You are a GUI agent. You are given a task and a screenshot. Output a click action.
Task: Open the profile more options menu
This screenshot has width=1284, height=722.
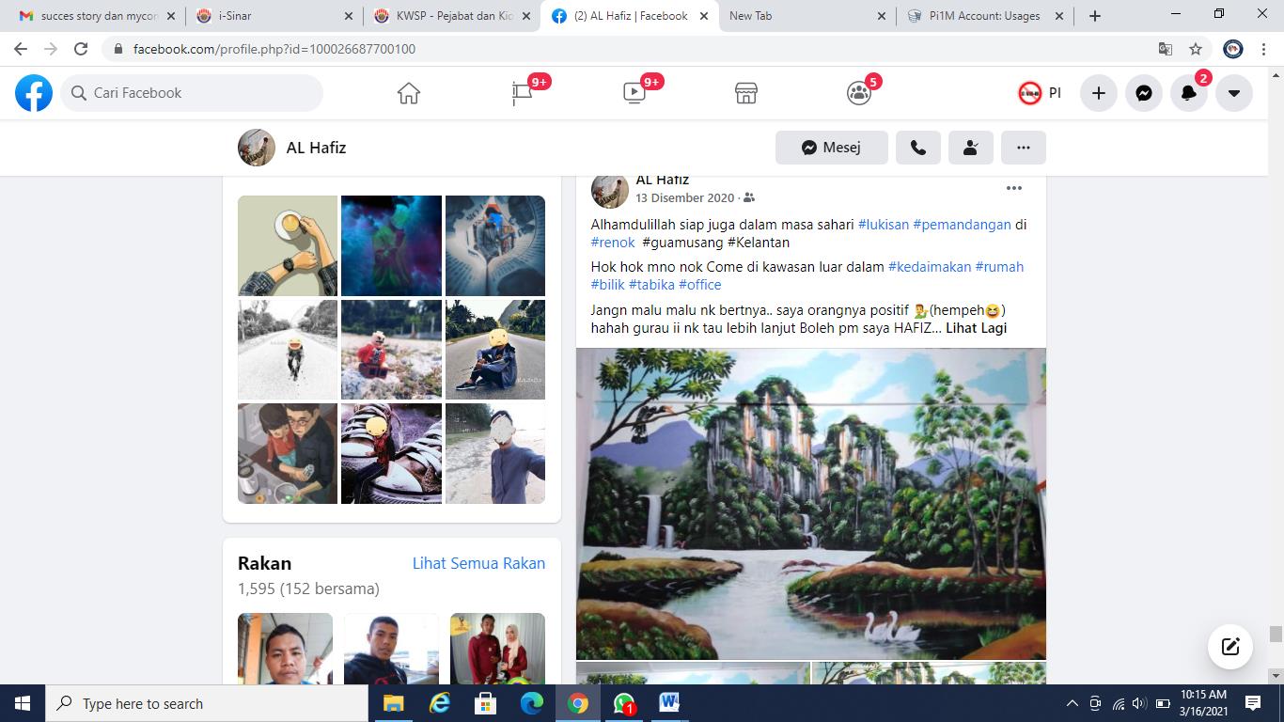(1024, 148)
